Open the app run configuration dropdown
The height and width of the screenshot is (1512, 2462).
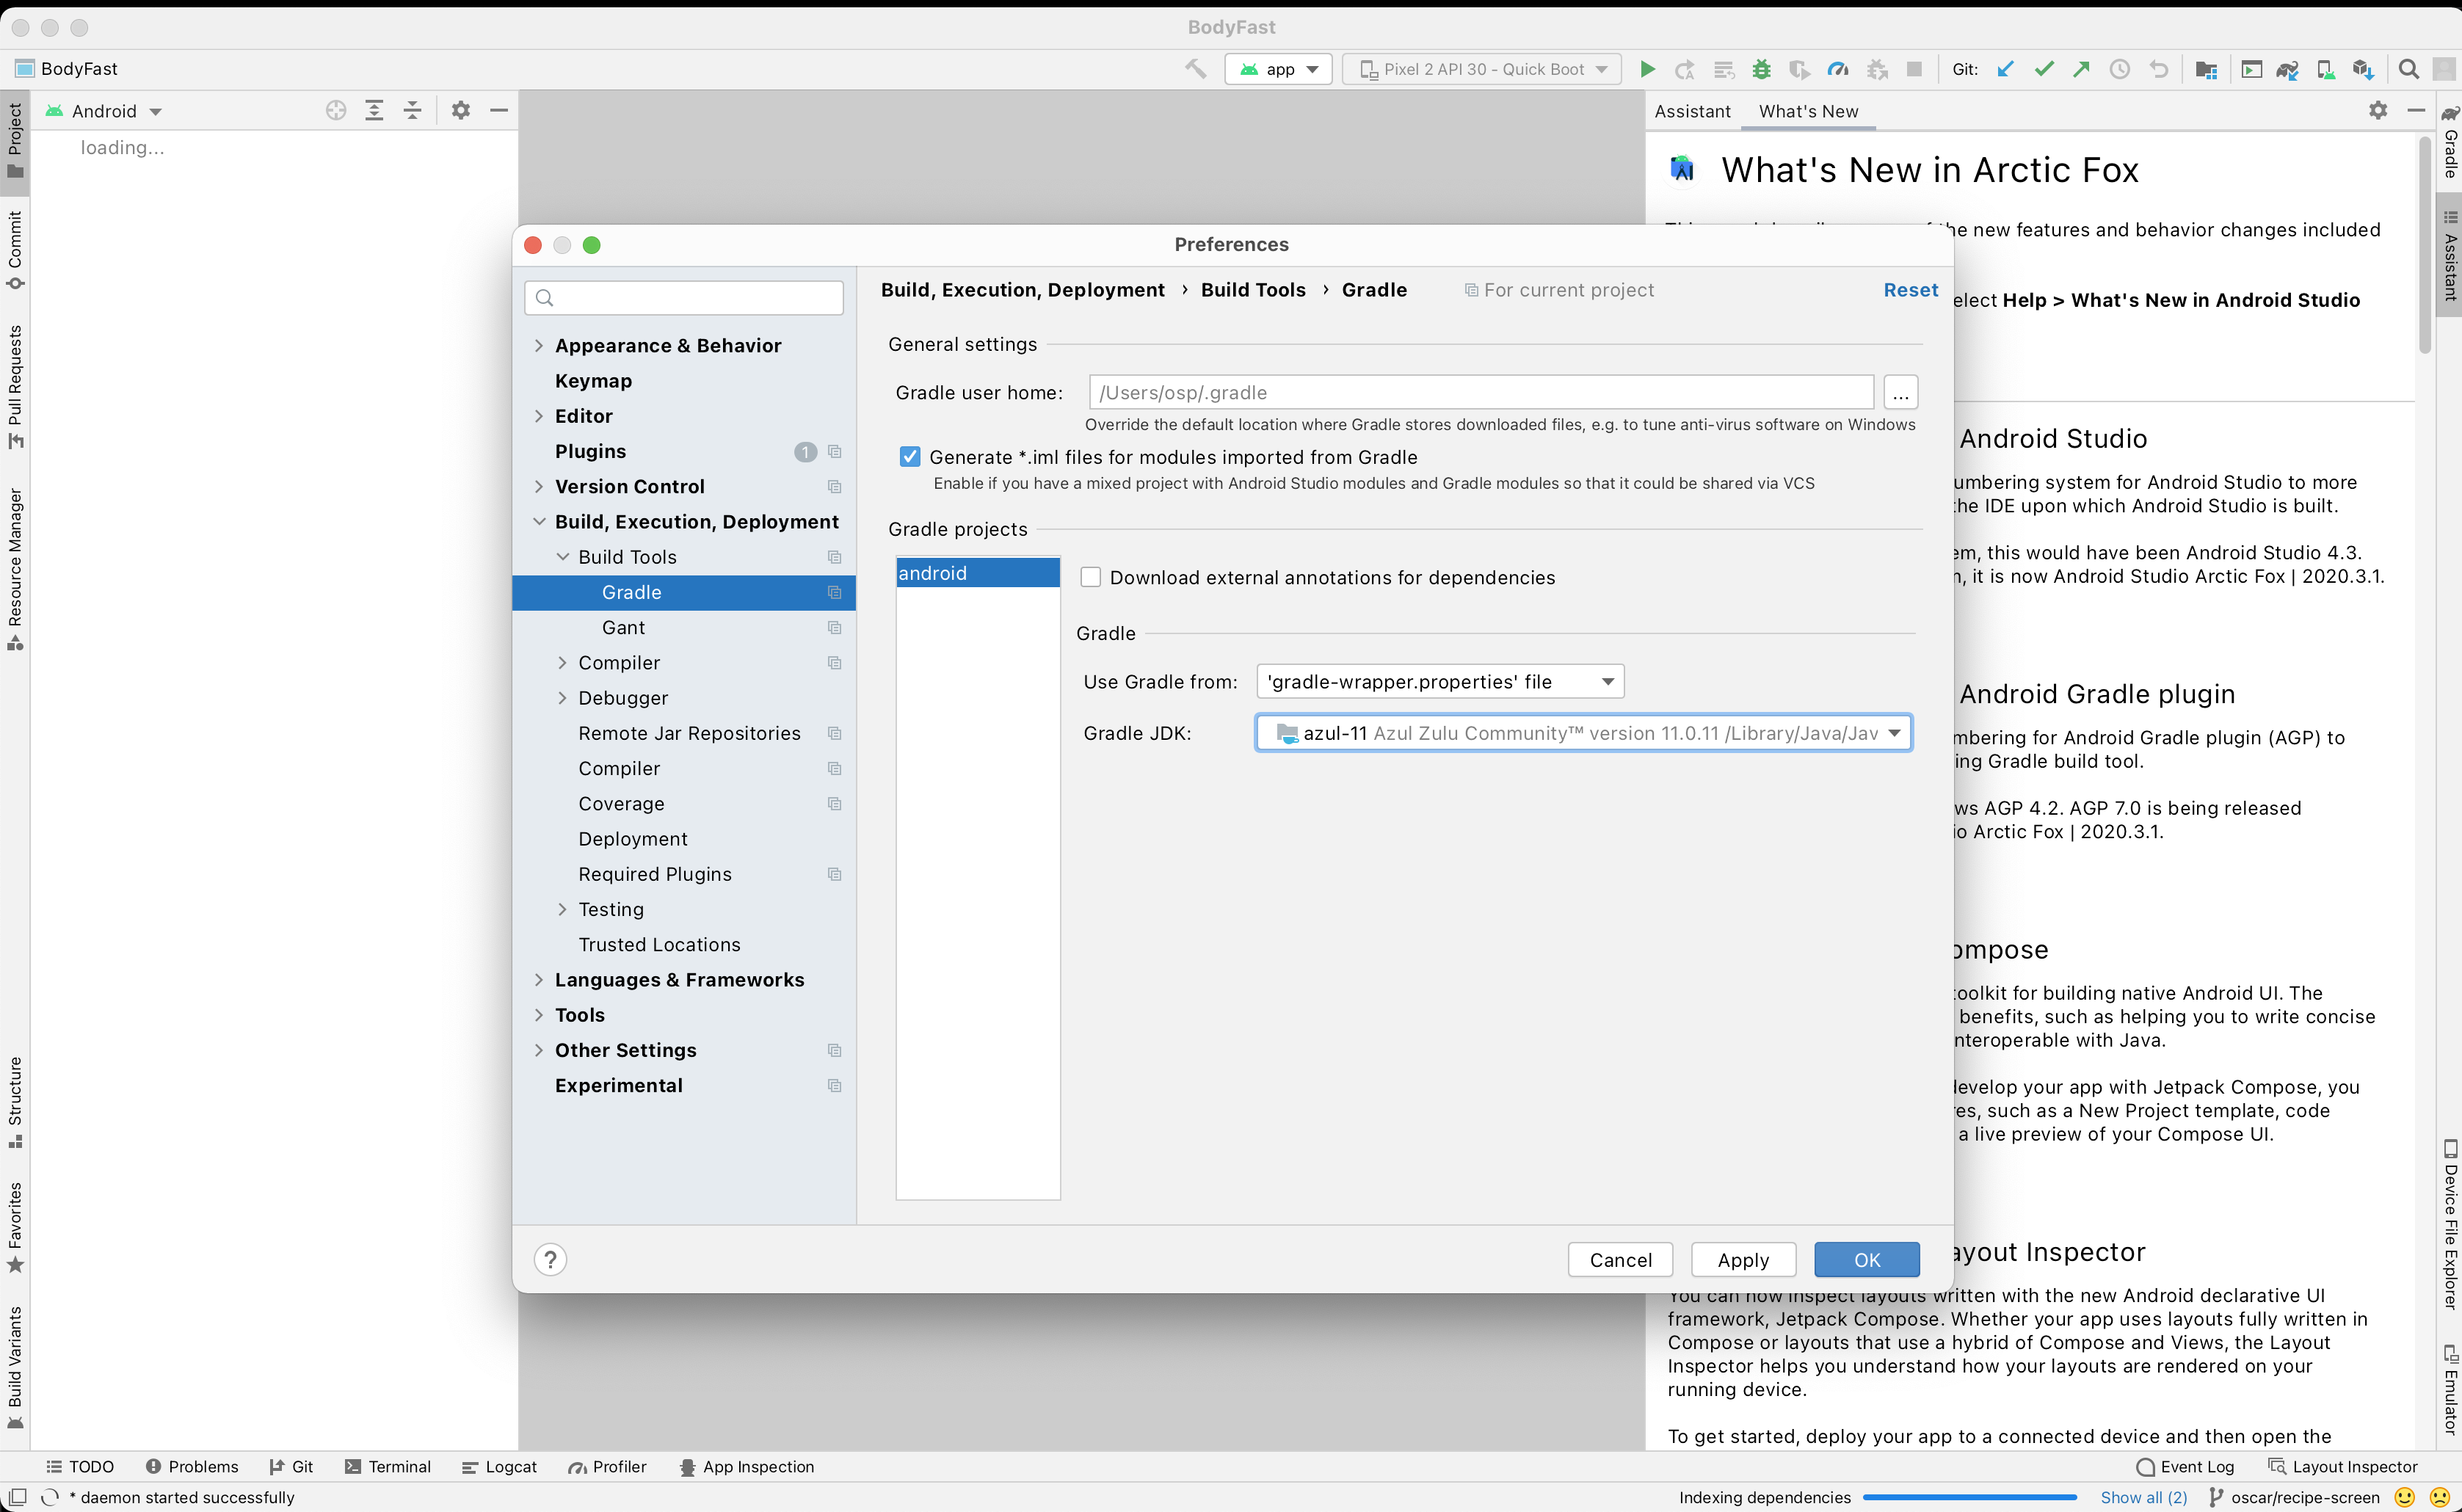pyautogui.click(x=1278, y=69)
